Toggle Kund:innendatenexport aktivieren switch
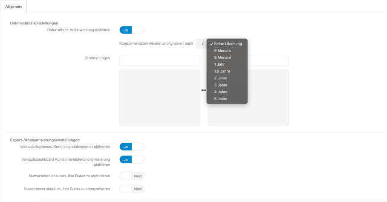 point(132,147)
